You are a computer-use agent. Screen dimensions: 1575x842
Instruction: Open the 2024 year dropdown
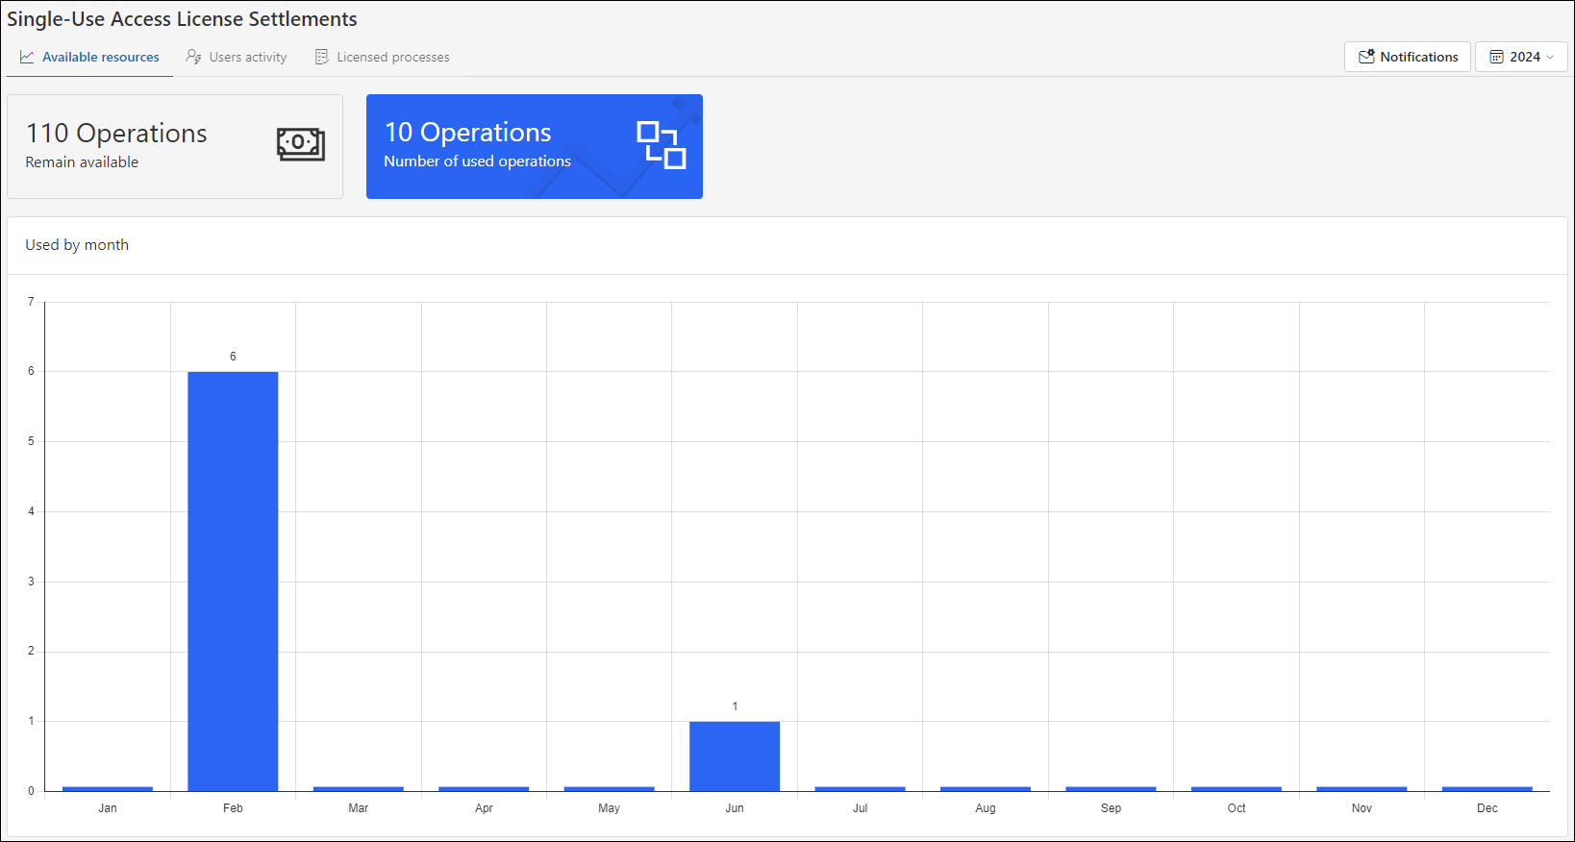coord(1521,57)
